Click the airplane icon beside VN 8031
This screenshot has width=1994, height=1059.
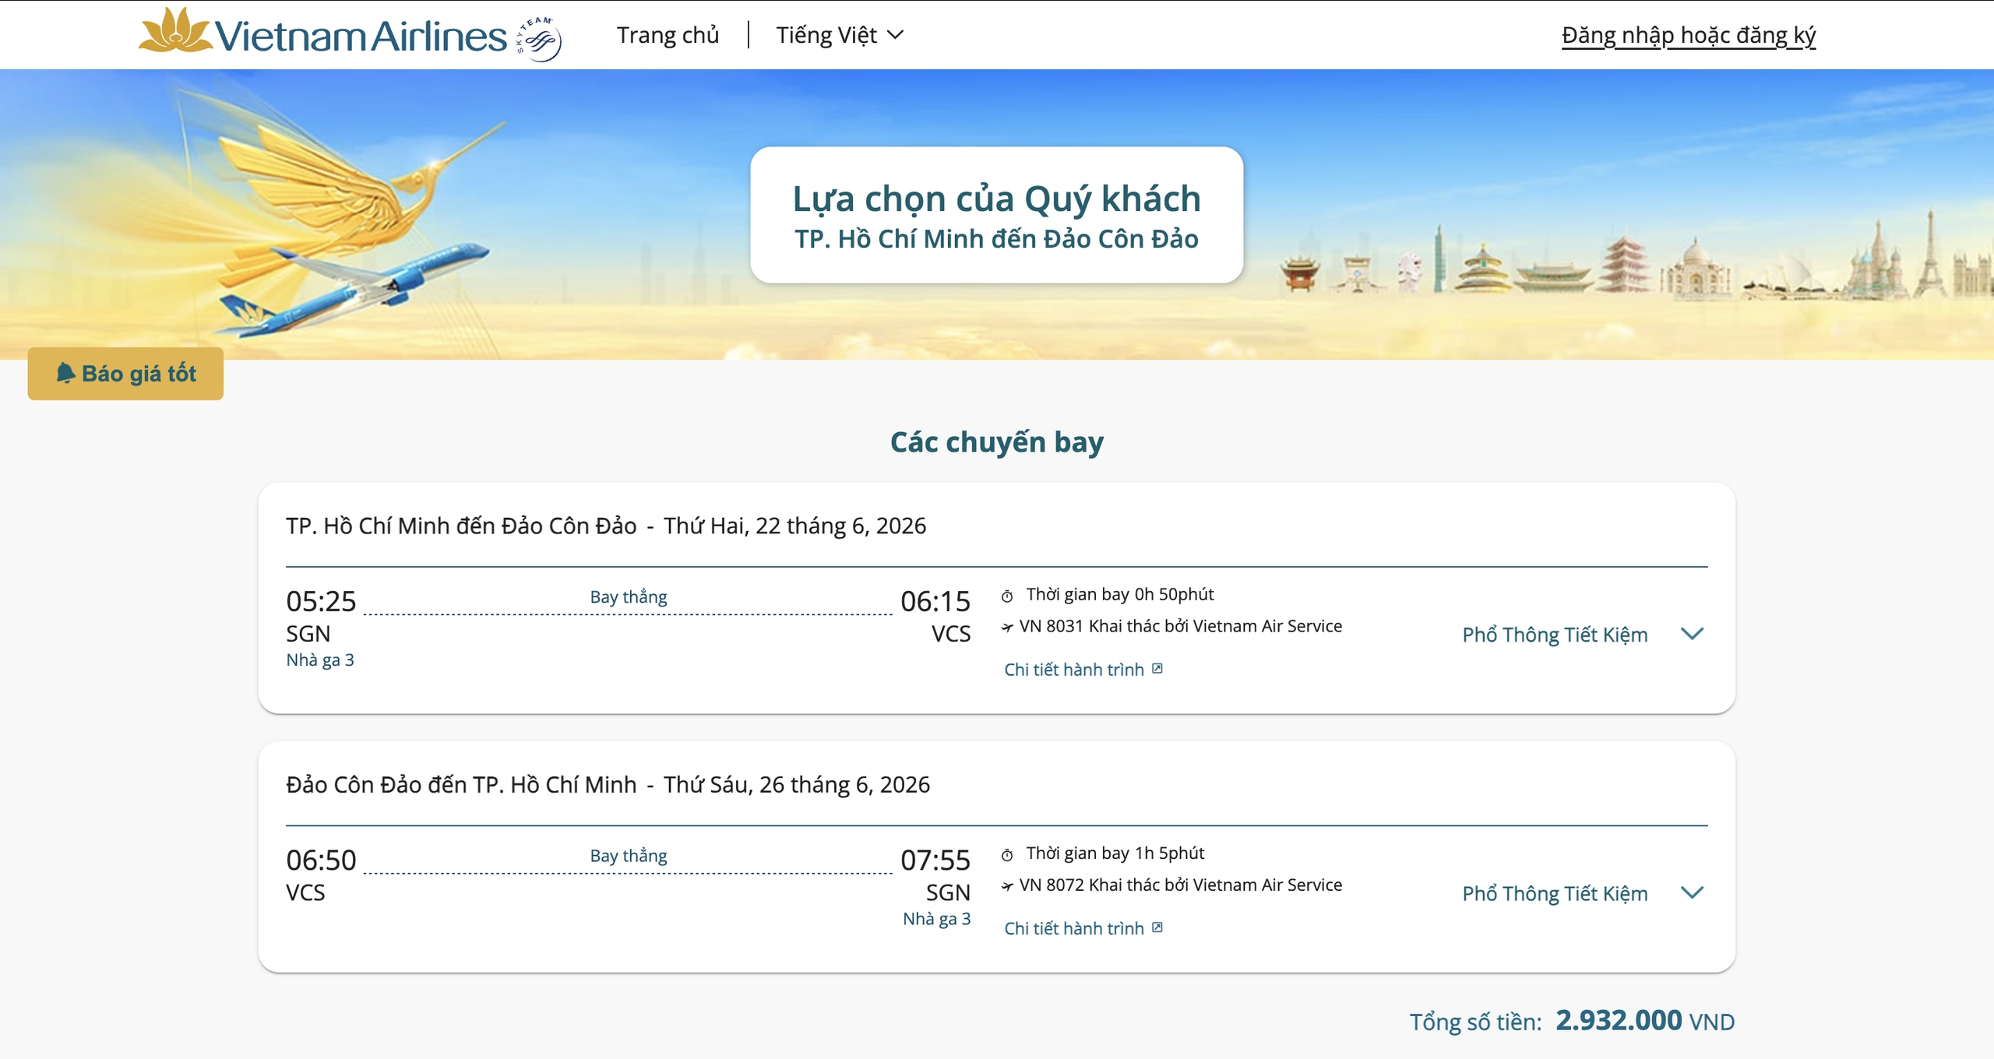[1007, 627]
